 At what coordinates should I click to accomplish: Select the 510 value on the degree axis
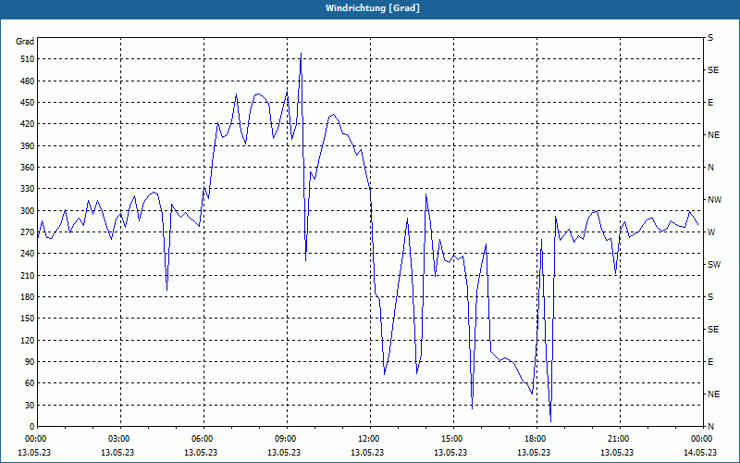tap(29, 59)
